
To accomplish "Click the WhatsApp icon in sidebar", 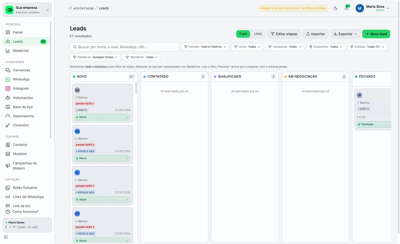I will tap(8, 79).
